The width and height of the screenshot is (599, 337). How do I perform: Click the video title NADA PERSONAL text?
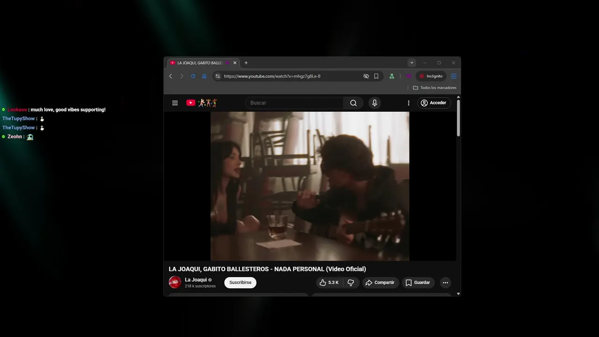299,269
